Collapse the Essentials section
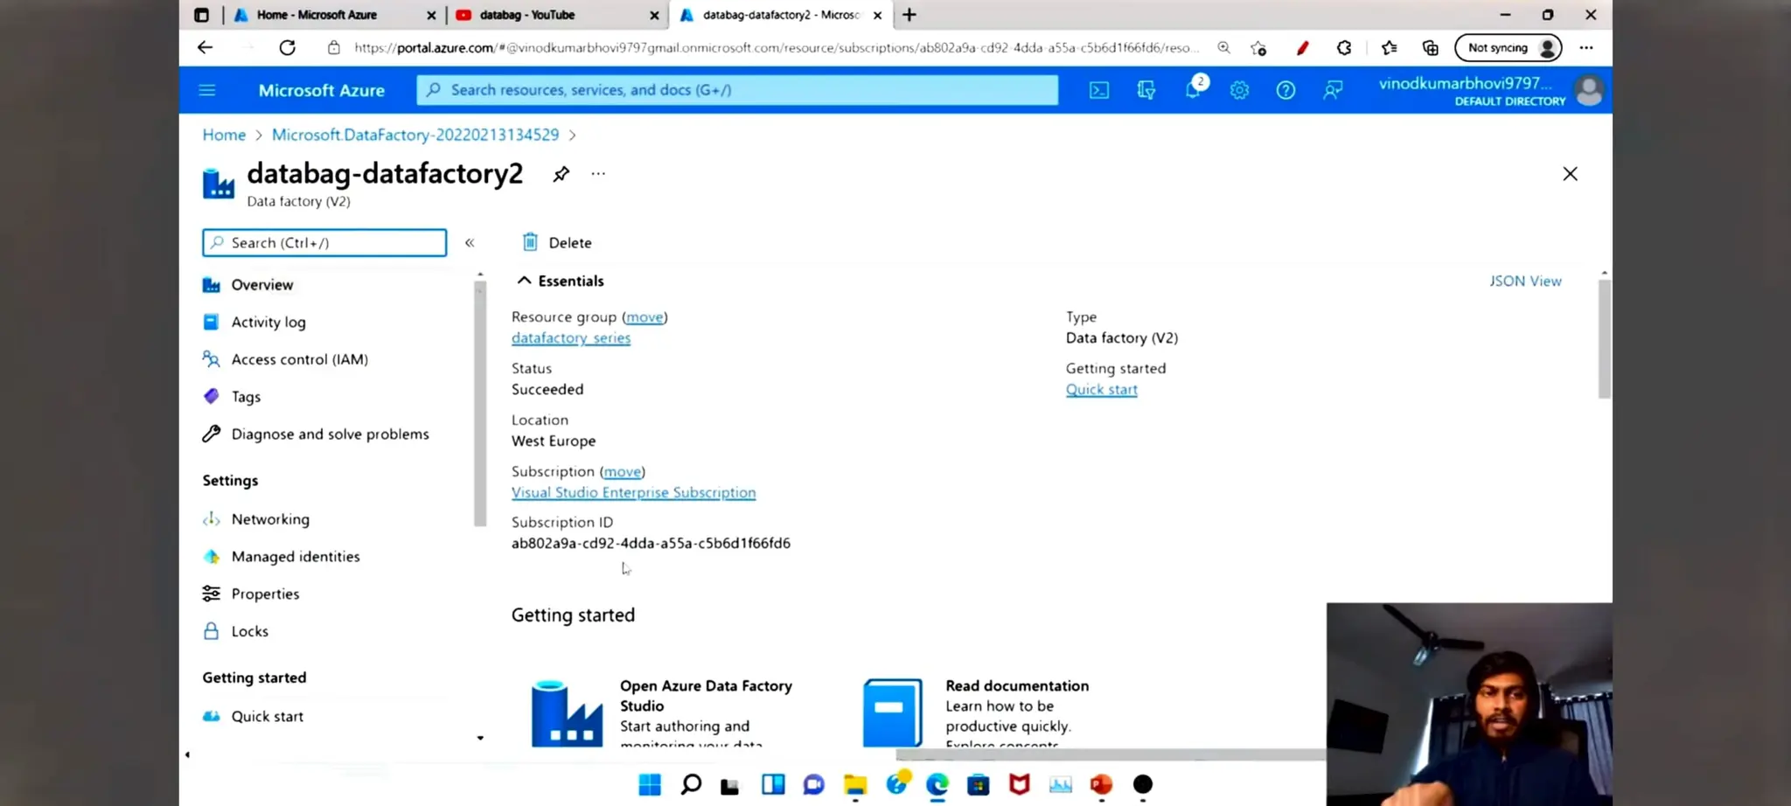The width and height of the screenshot is (1791, 806). (524, 281)
